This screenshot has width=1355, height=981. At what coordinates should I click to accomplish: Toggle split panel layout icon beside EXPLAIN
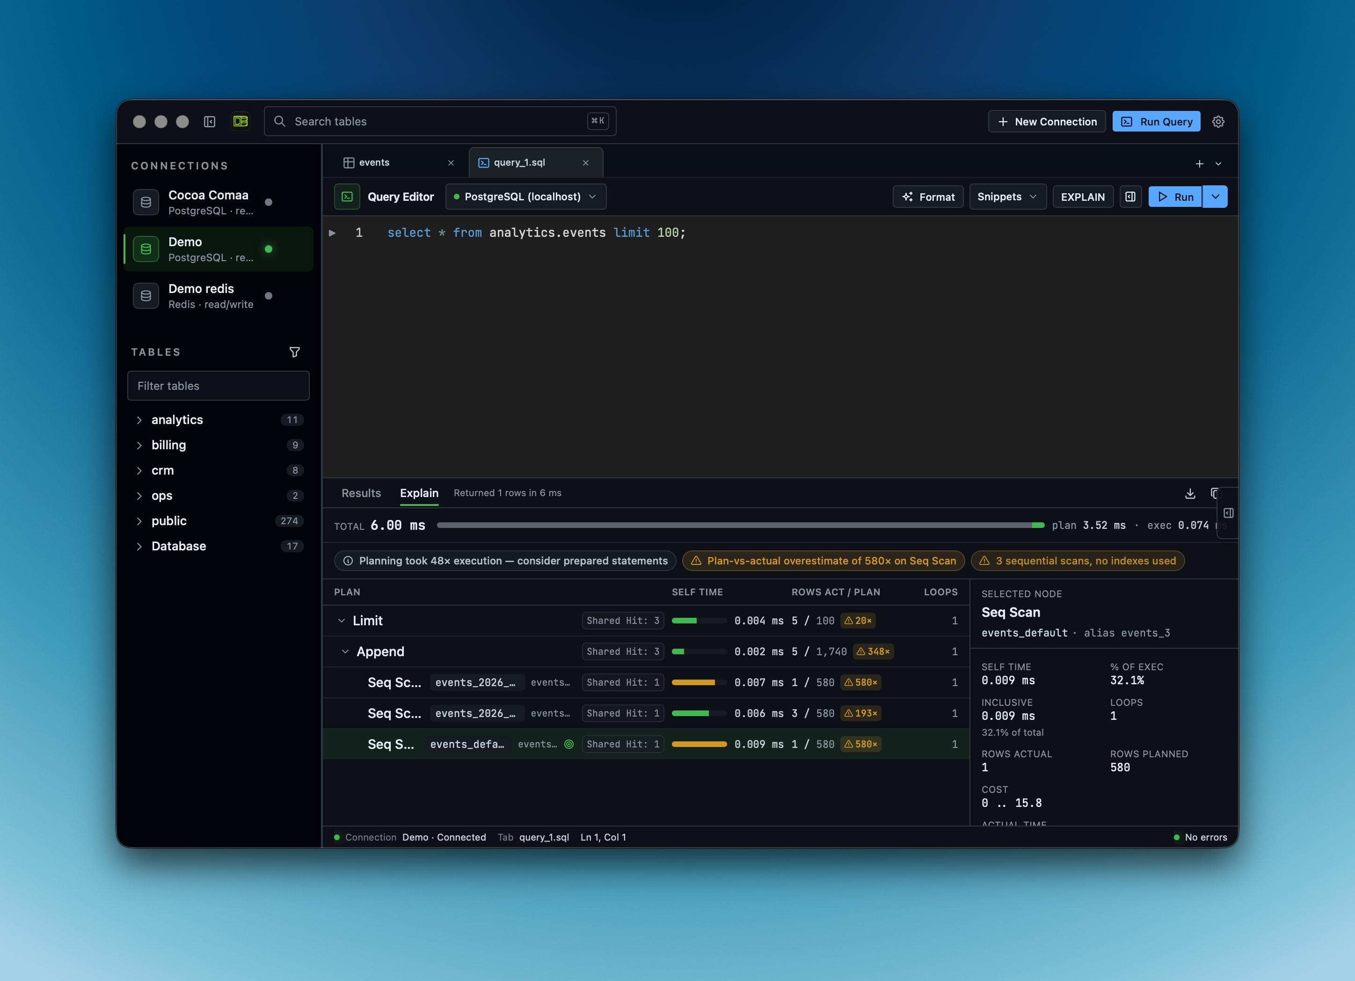pos(1130,197)
